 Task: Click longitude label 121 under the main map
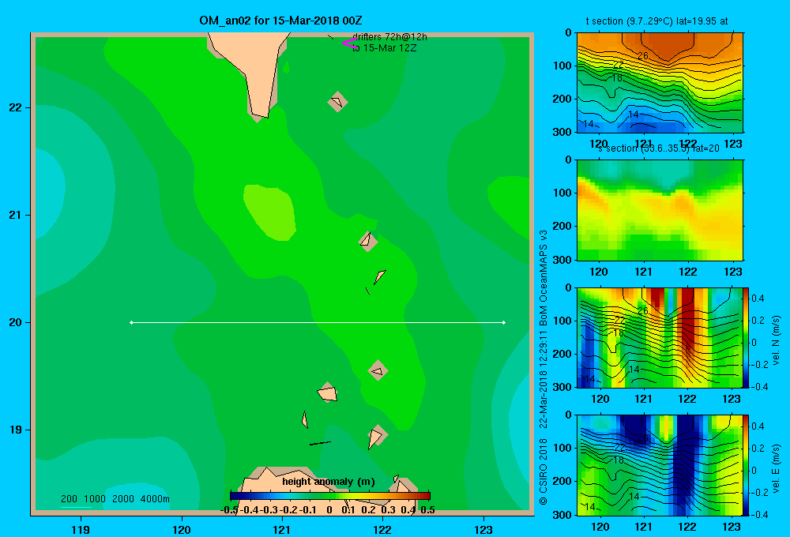[x=282, y=529]
